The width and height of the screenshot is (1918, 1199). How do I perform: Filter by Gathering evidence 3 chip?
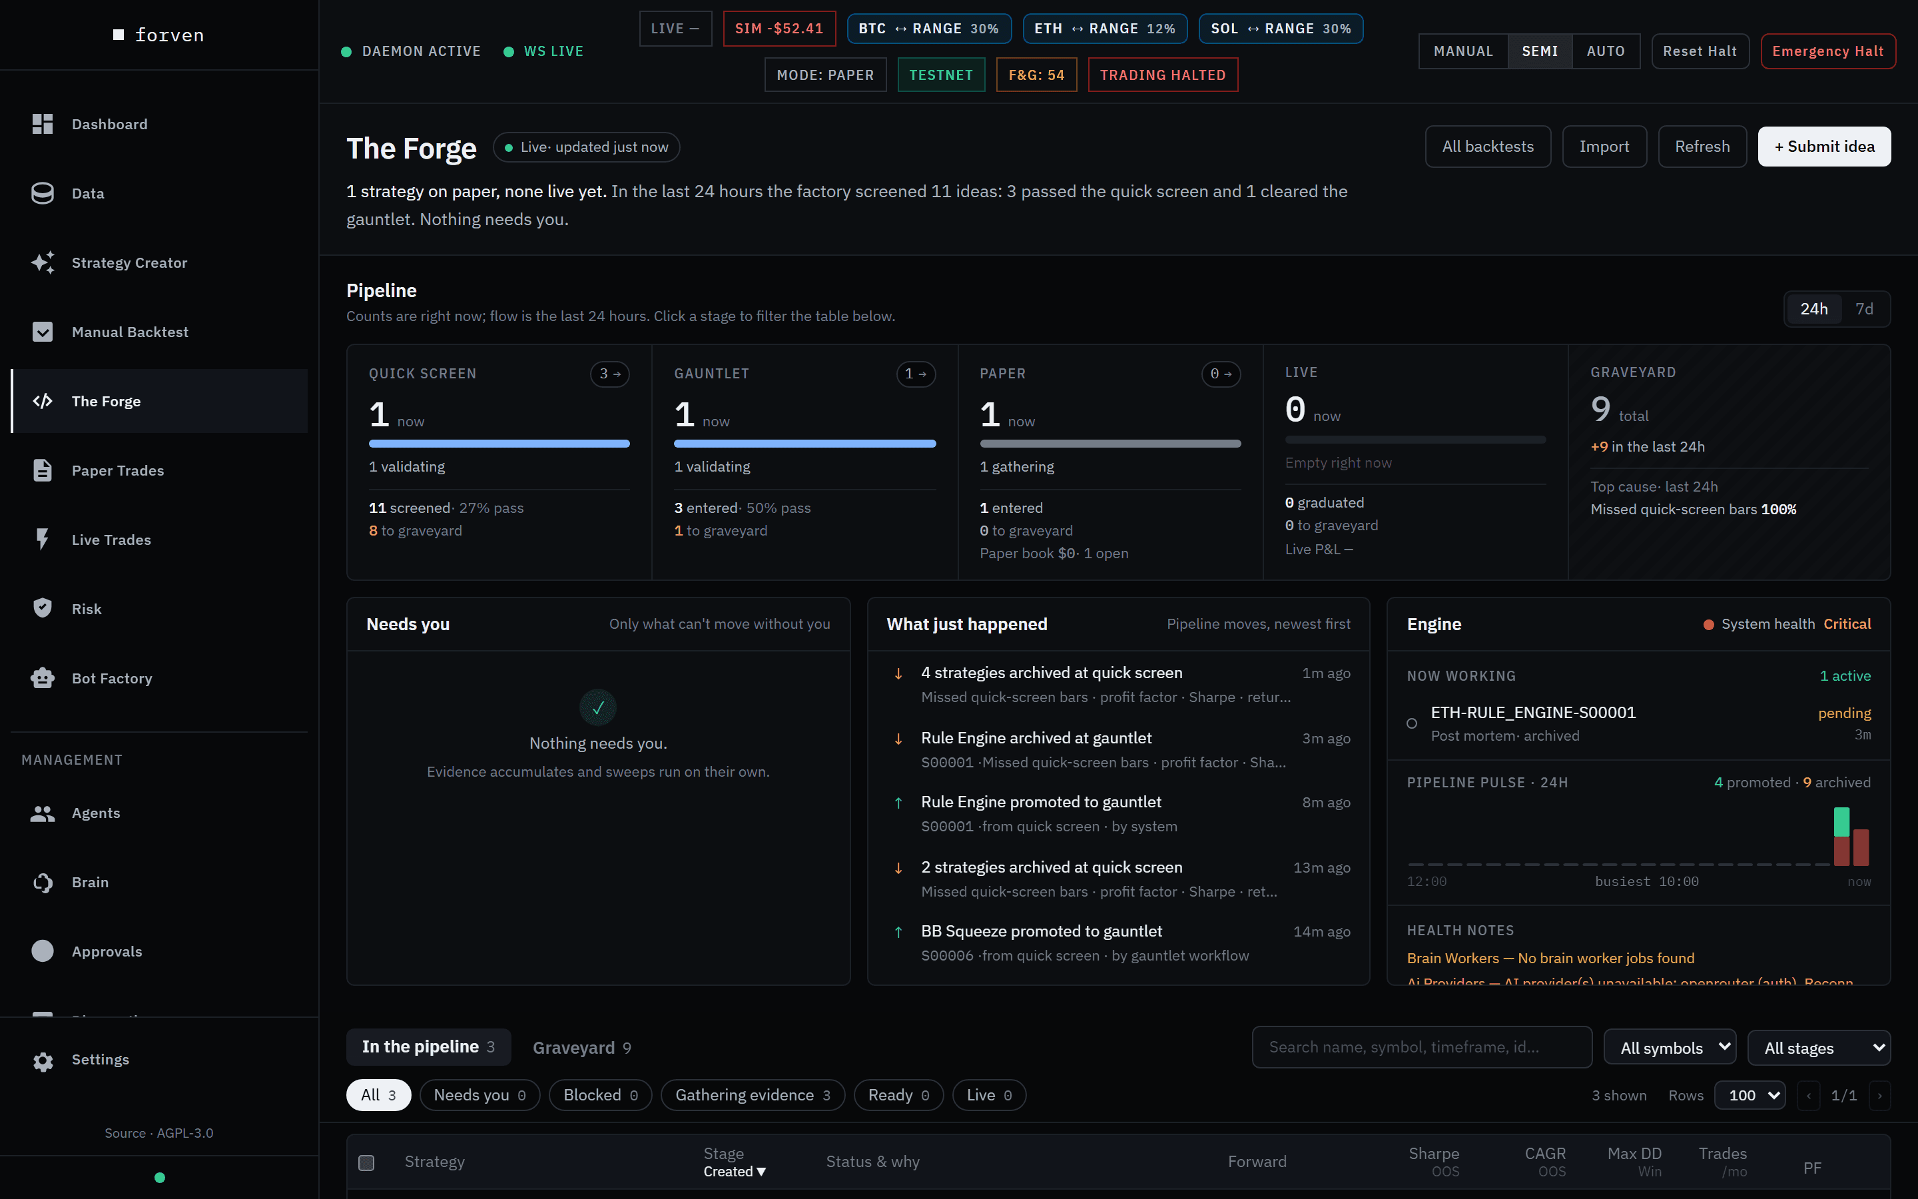[752, 1095]
